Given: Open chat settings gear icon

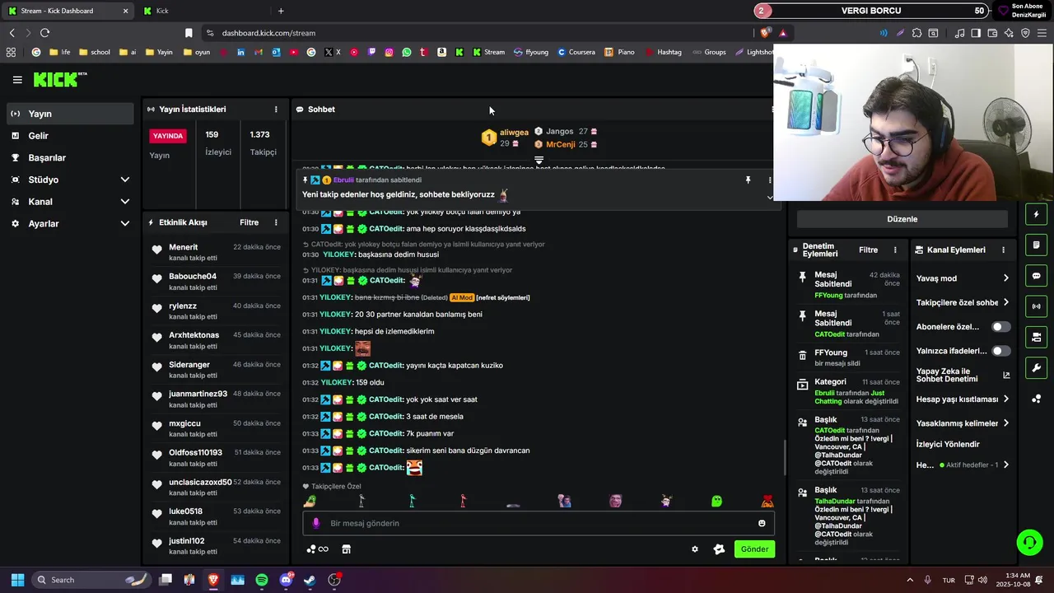Looking at the screenshot, I should [695, 549].
